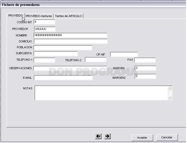Image resolution: width=187 pixels, height=143 pixels.
Task: Go to previous record arrow icon
Action: click(x=98, y=136)
